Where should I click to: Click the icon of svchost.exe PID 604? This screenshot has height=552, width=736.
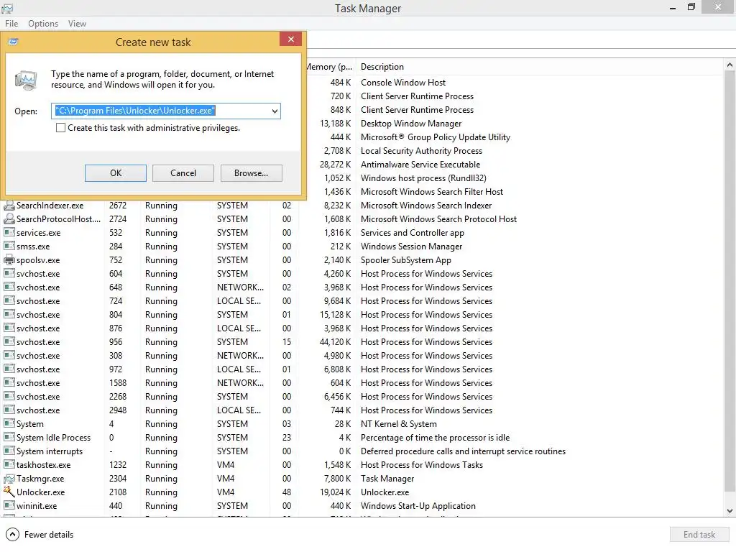(9, 273)
